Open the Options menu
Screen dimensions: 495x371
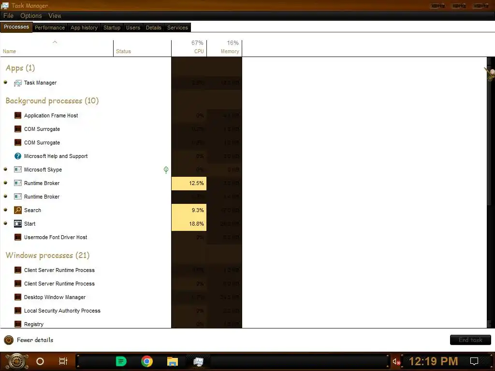(31, 15)
